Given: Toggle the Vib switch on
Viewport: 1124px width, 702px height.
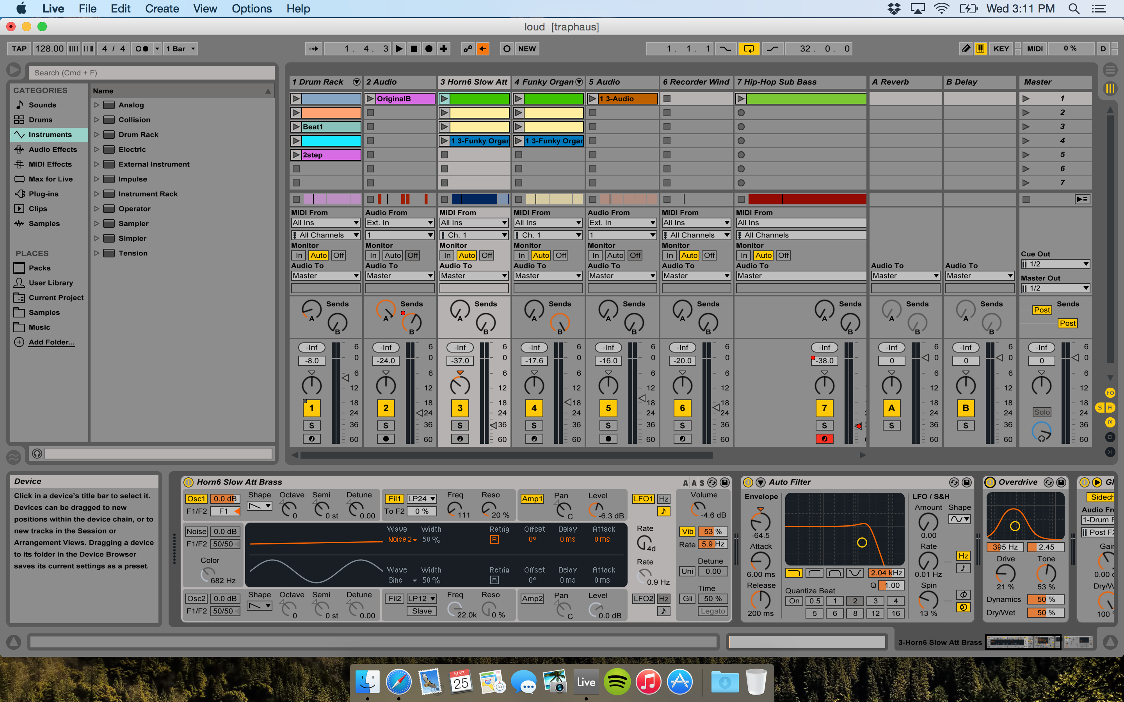Looking at the screenshot, I should point(687,532).
